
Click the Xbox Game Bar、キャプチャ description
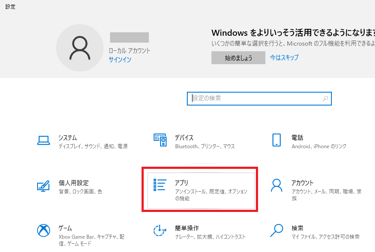[x=91, y=240]
